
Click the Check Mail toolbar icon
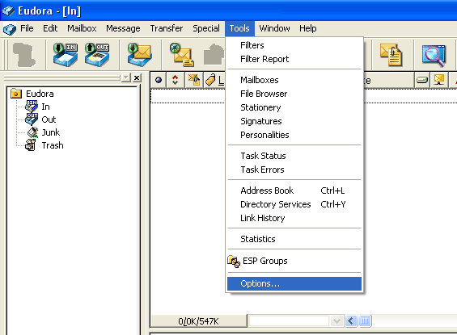coord(140,54)
